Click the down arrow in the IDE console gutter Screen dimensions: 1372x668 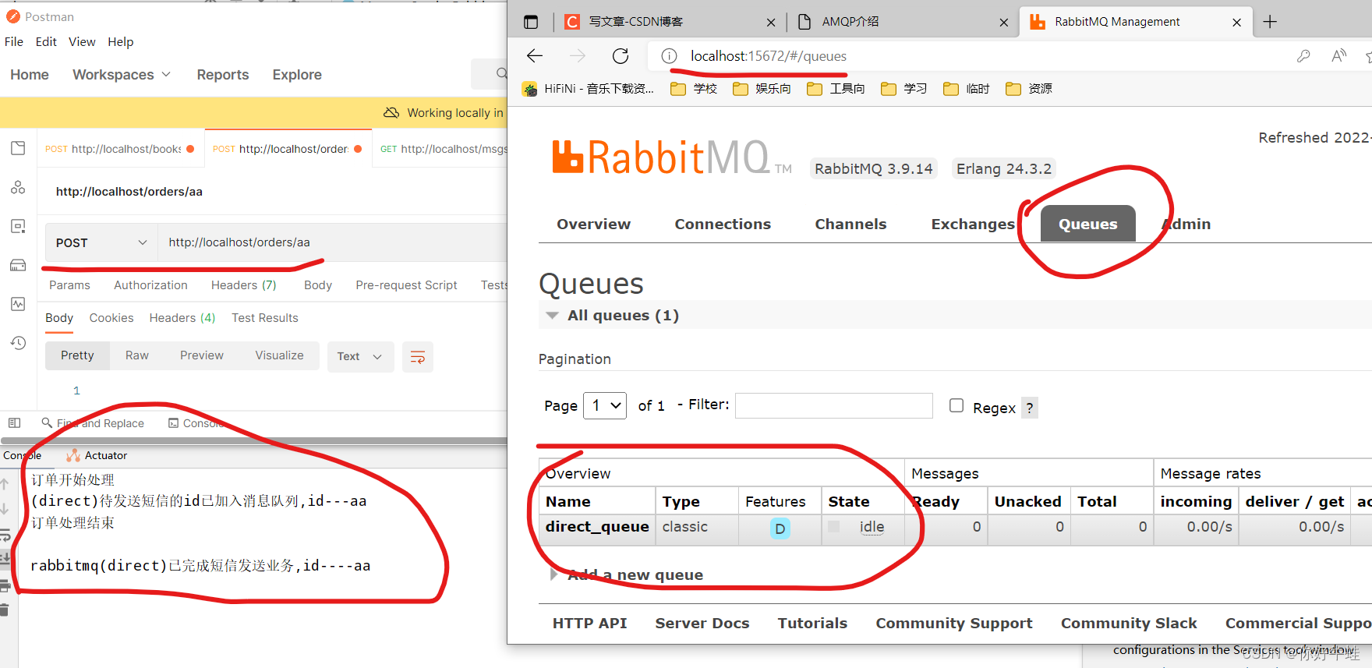pyautogui.click(x=5, y=509)
